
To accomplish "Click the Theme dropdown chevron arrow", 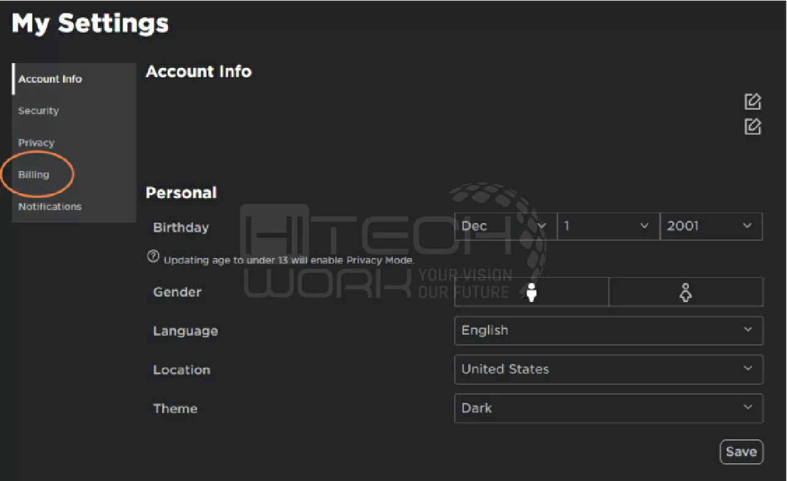I will [748, 407].
